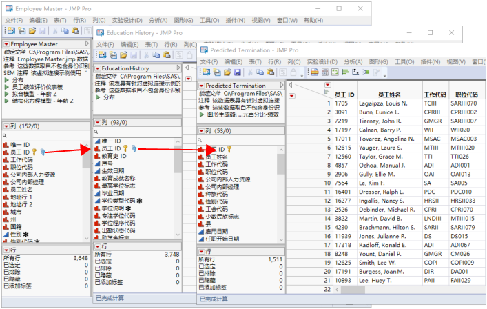Click green horizontal bars icon in Predicted Termination toolbar
487x309 pixels.
[345, 72]
